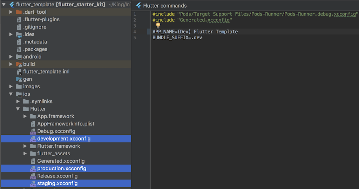Click the development.xcconfig file icon

coord(33,139)
